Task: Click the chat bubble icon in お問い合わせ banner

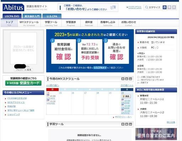Action: [x=113, y=7]
